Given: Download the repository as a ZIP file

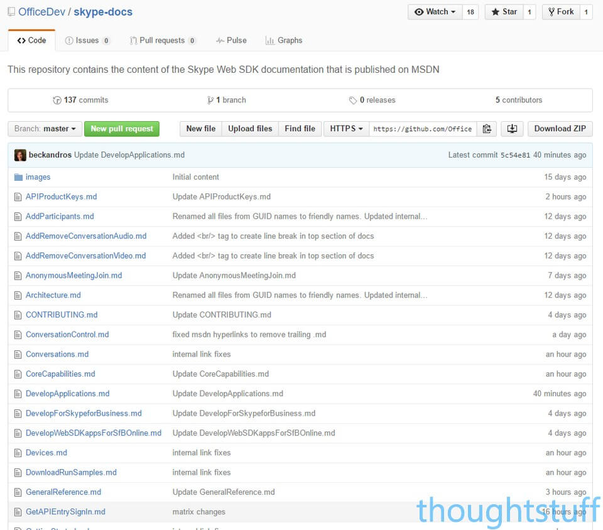Looking at the screenshot, I should 560,128.
